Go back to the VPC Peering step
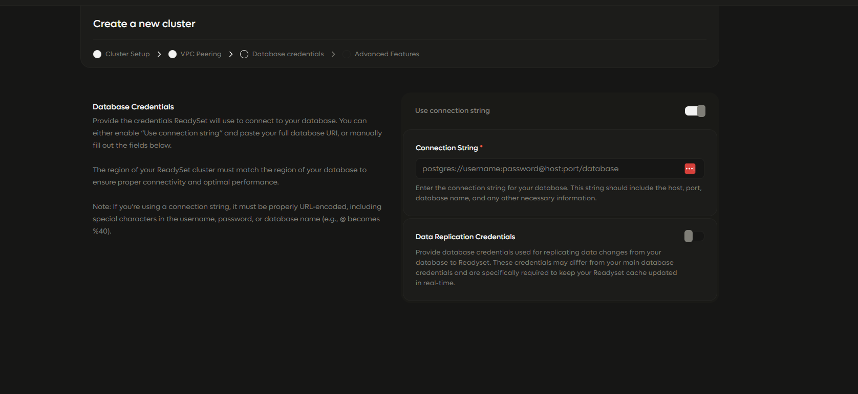The width and height of the screenshot is (858, 394). coord(201,54)
